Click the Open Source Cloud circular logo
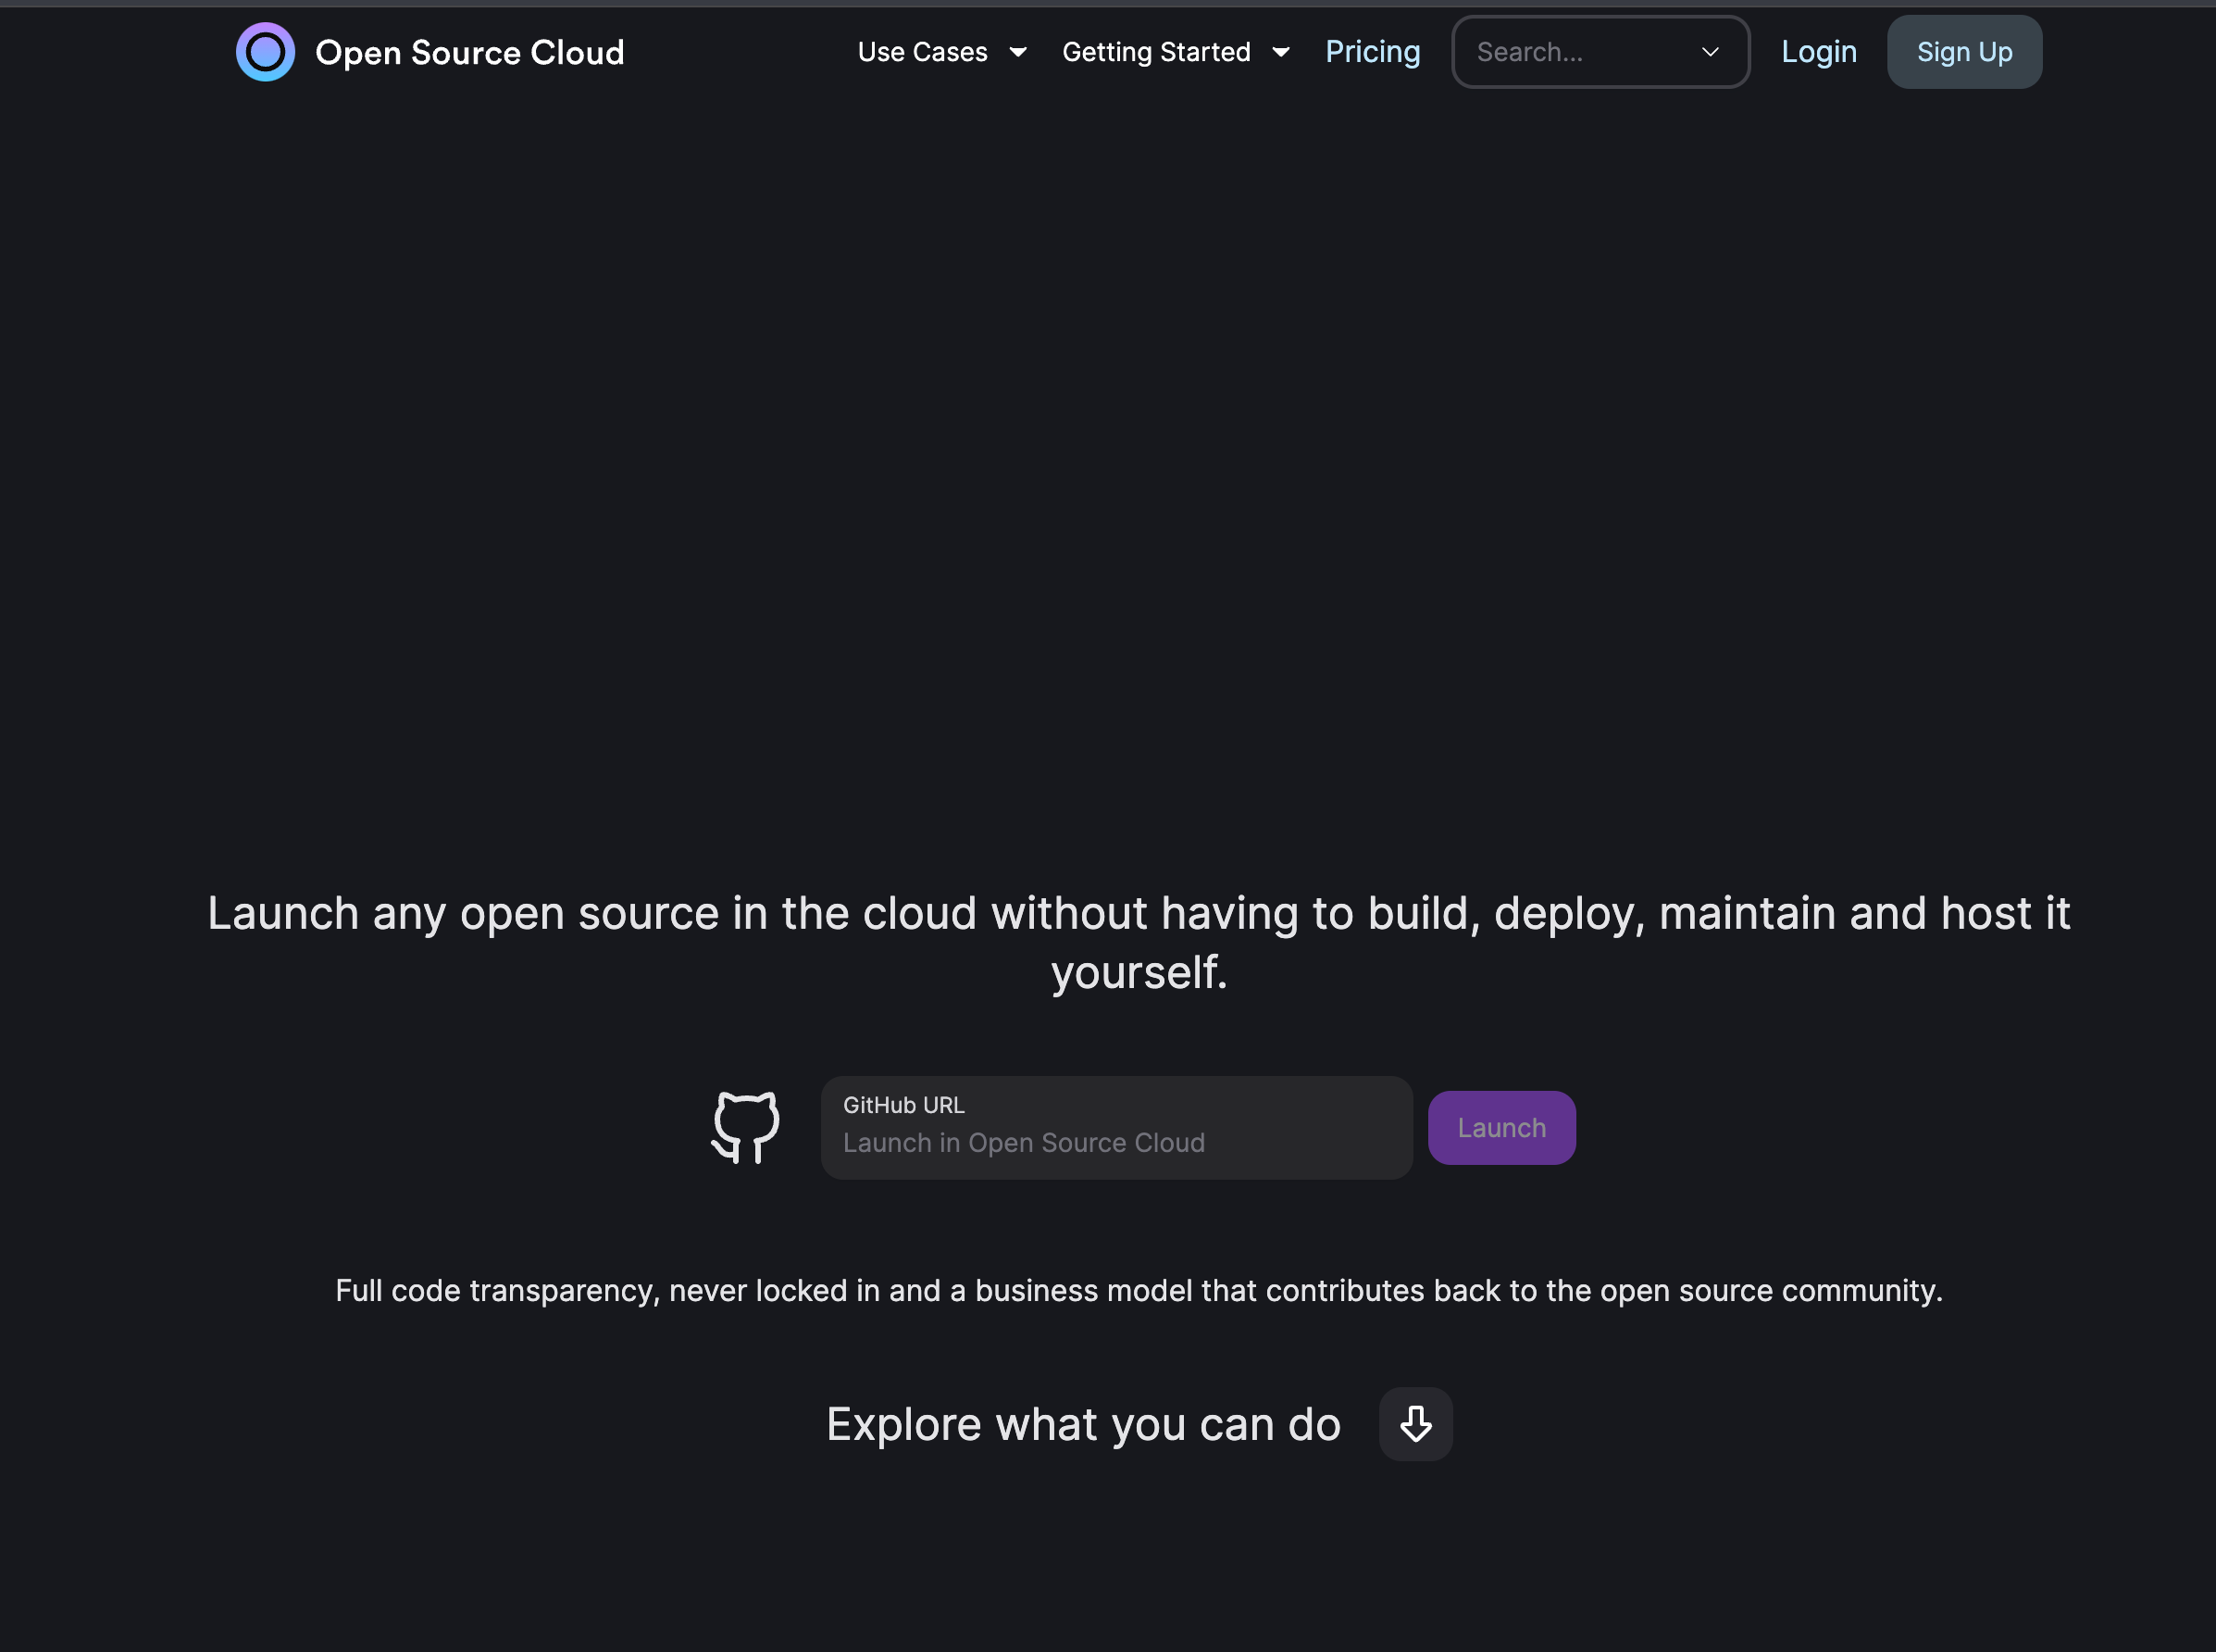2216x1652 pixels. click(x=265, y=52)
